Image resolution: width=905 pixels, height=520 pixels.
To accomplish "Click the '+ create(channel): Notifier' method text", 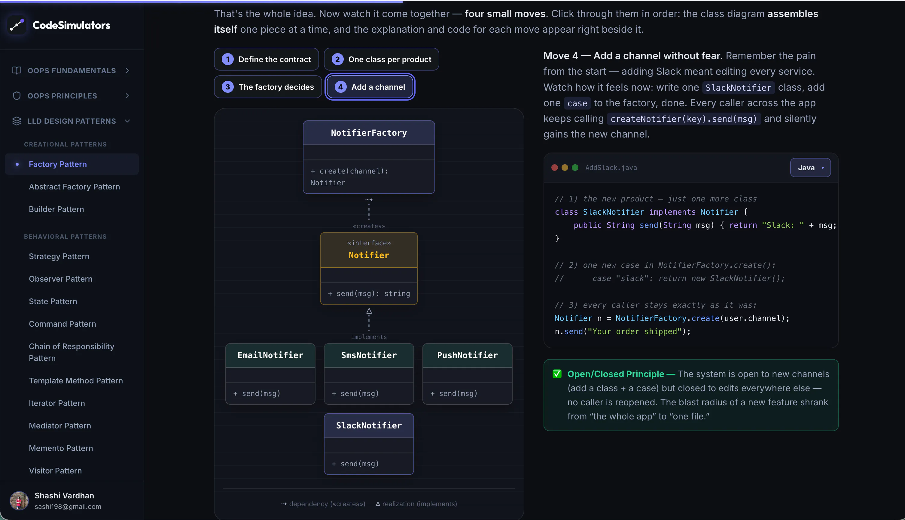I will click(349, 177).
